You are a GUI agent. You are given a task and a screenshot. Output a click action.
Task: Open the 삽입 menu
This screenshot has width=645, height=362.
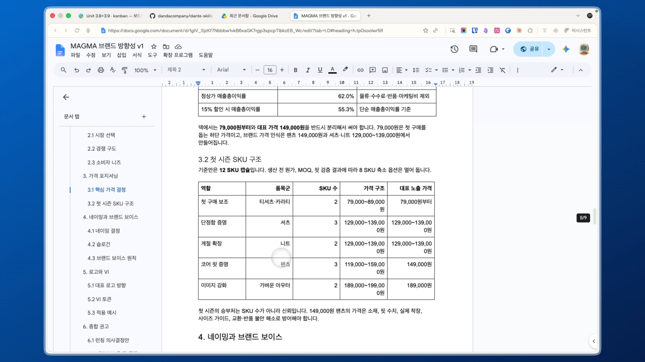coord(121,55)
